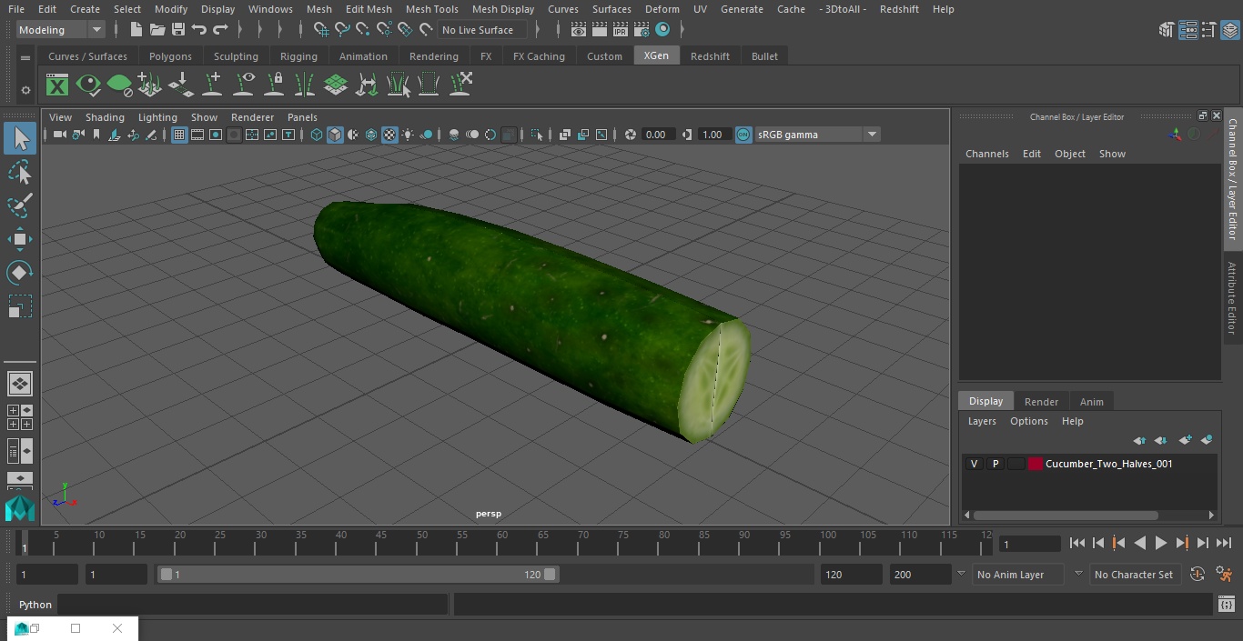1243x641 pixels.
Task: Open the Script Editor icon
Action: (x=1226, y=605)
